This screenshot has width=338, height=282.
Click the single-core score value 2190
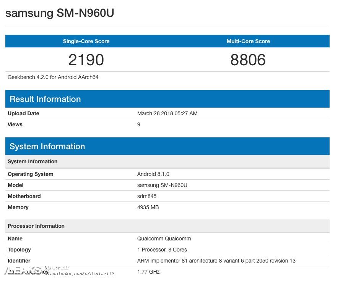[x=86, y=60]
